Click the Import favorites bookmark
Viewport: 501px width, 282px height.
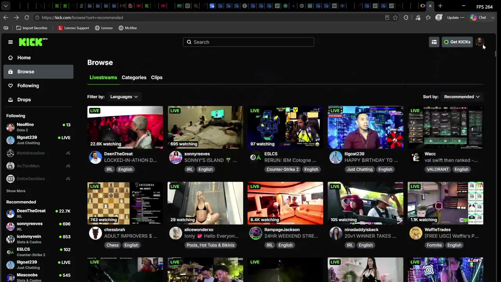click(32, 28)
